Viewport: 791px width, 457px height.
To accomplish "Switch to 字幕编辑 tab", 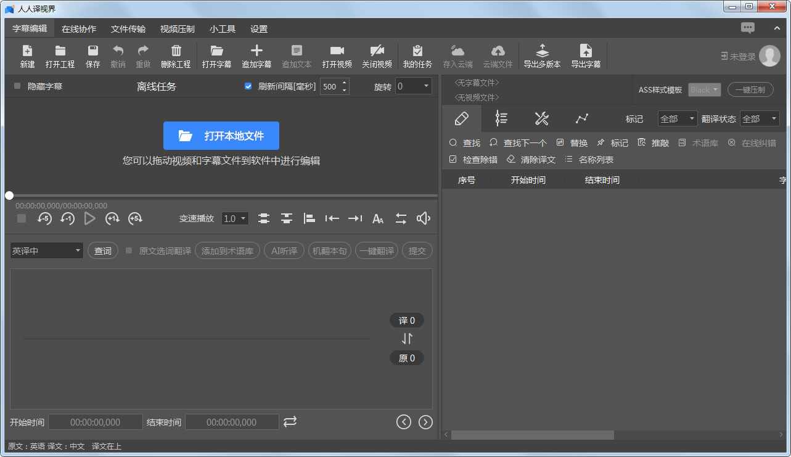I will click(30, 28).
